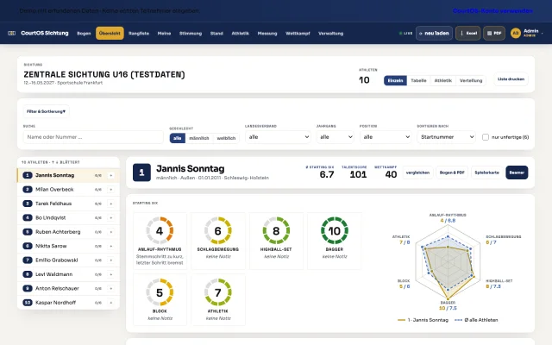The image size is (552, 345).
Task: Click the green LIVE status indicator
Action: (x=405, y=33)
